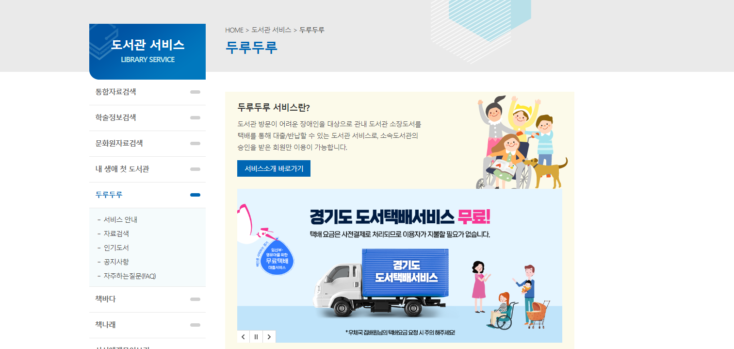The image size is (734, 349).
Task: Open 공지사항 submenu item
Action: [116, 262]
